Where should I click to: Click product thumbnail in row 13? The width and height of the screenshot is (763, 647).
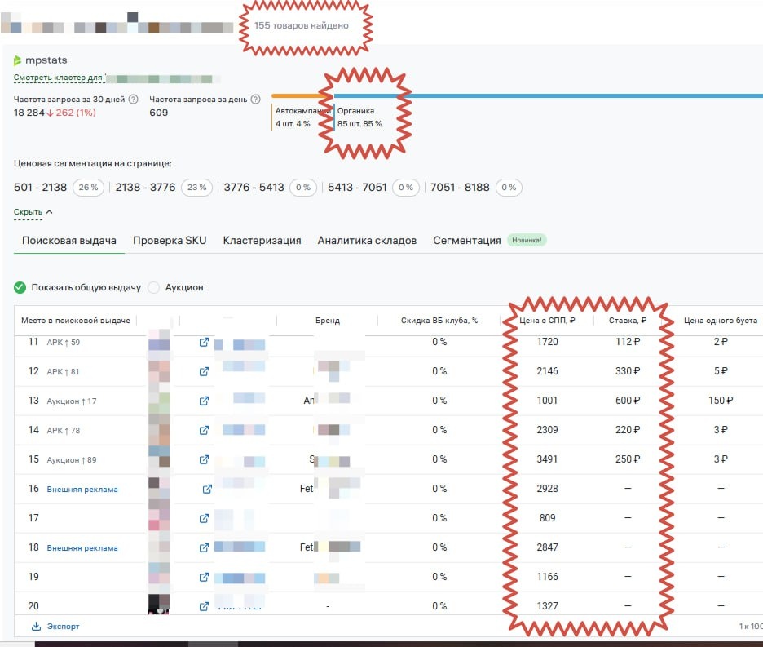(x=159, y=401)
